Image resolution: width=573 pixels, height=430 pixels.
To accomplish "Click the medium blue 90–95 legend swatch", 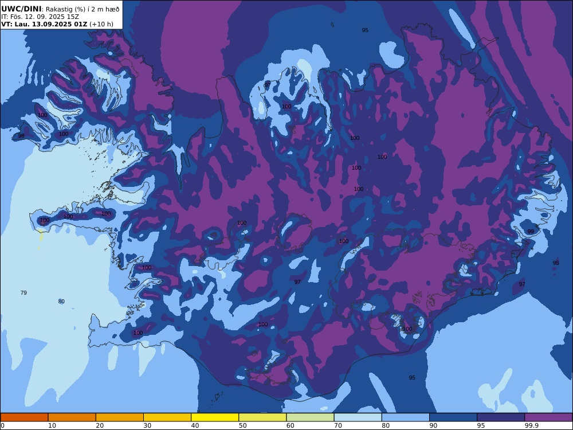I will tap(453, 417).
